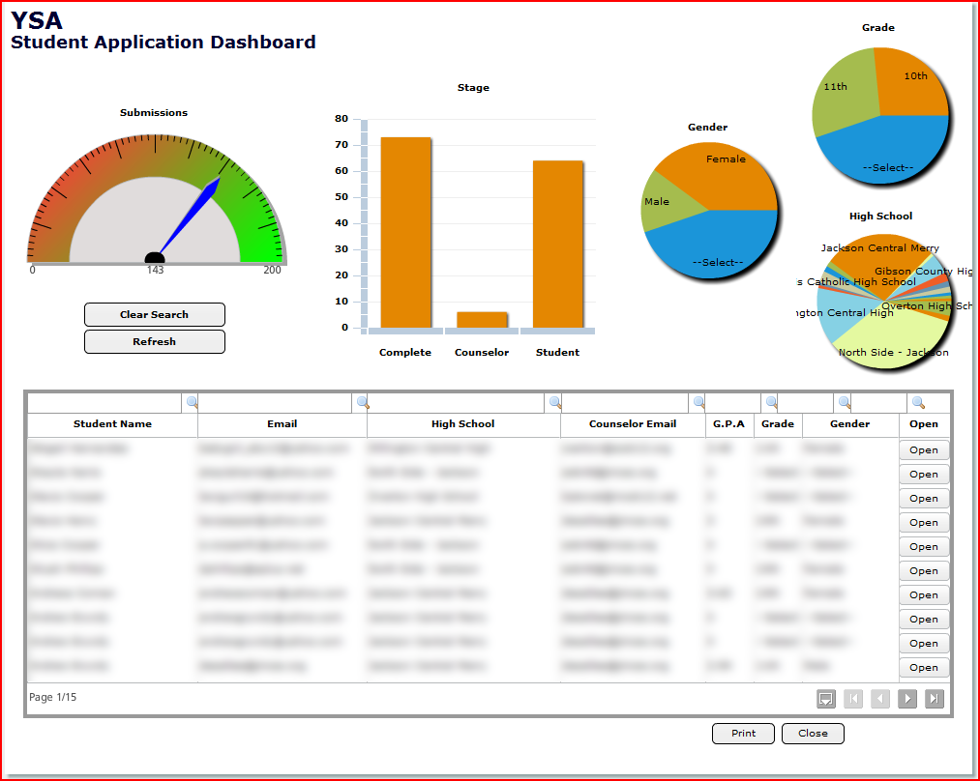Click the Student Name filter text field
Viewport: 980px width, 781px height.
click(x=104, y=402)
